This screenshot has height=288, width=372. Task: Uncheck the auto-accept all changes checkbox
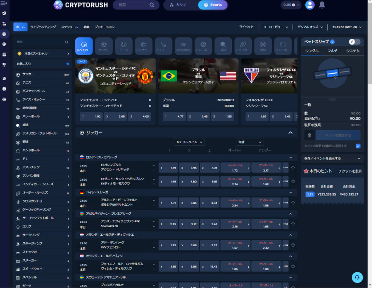[358, 146]
